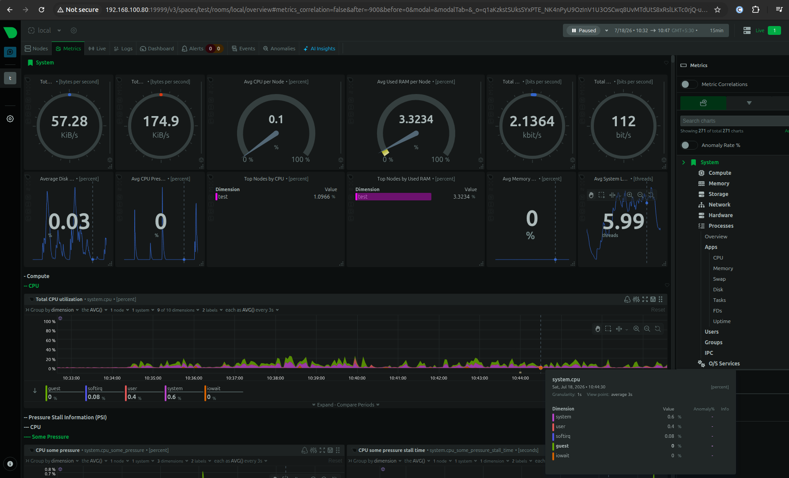Toggle the softirq dimension in CPU chart legend
This screenshot has height=478, width=789.
point(104,393)
